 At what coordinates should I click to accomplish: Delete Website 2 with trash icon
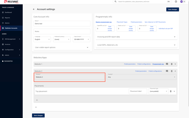coord(172,71)
